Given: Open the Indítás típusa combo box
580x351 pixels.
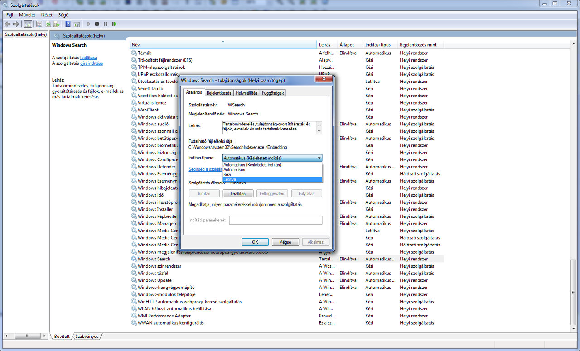Looking at the screenshot, I should [x=272, y=158].
